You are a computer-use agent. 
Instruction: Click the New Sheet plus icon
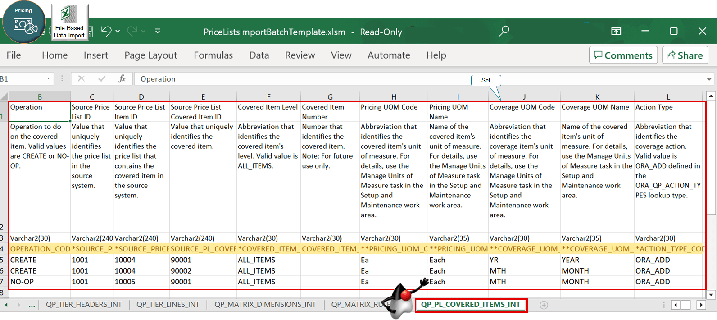[x=544, y=305]
